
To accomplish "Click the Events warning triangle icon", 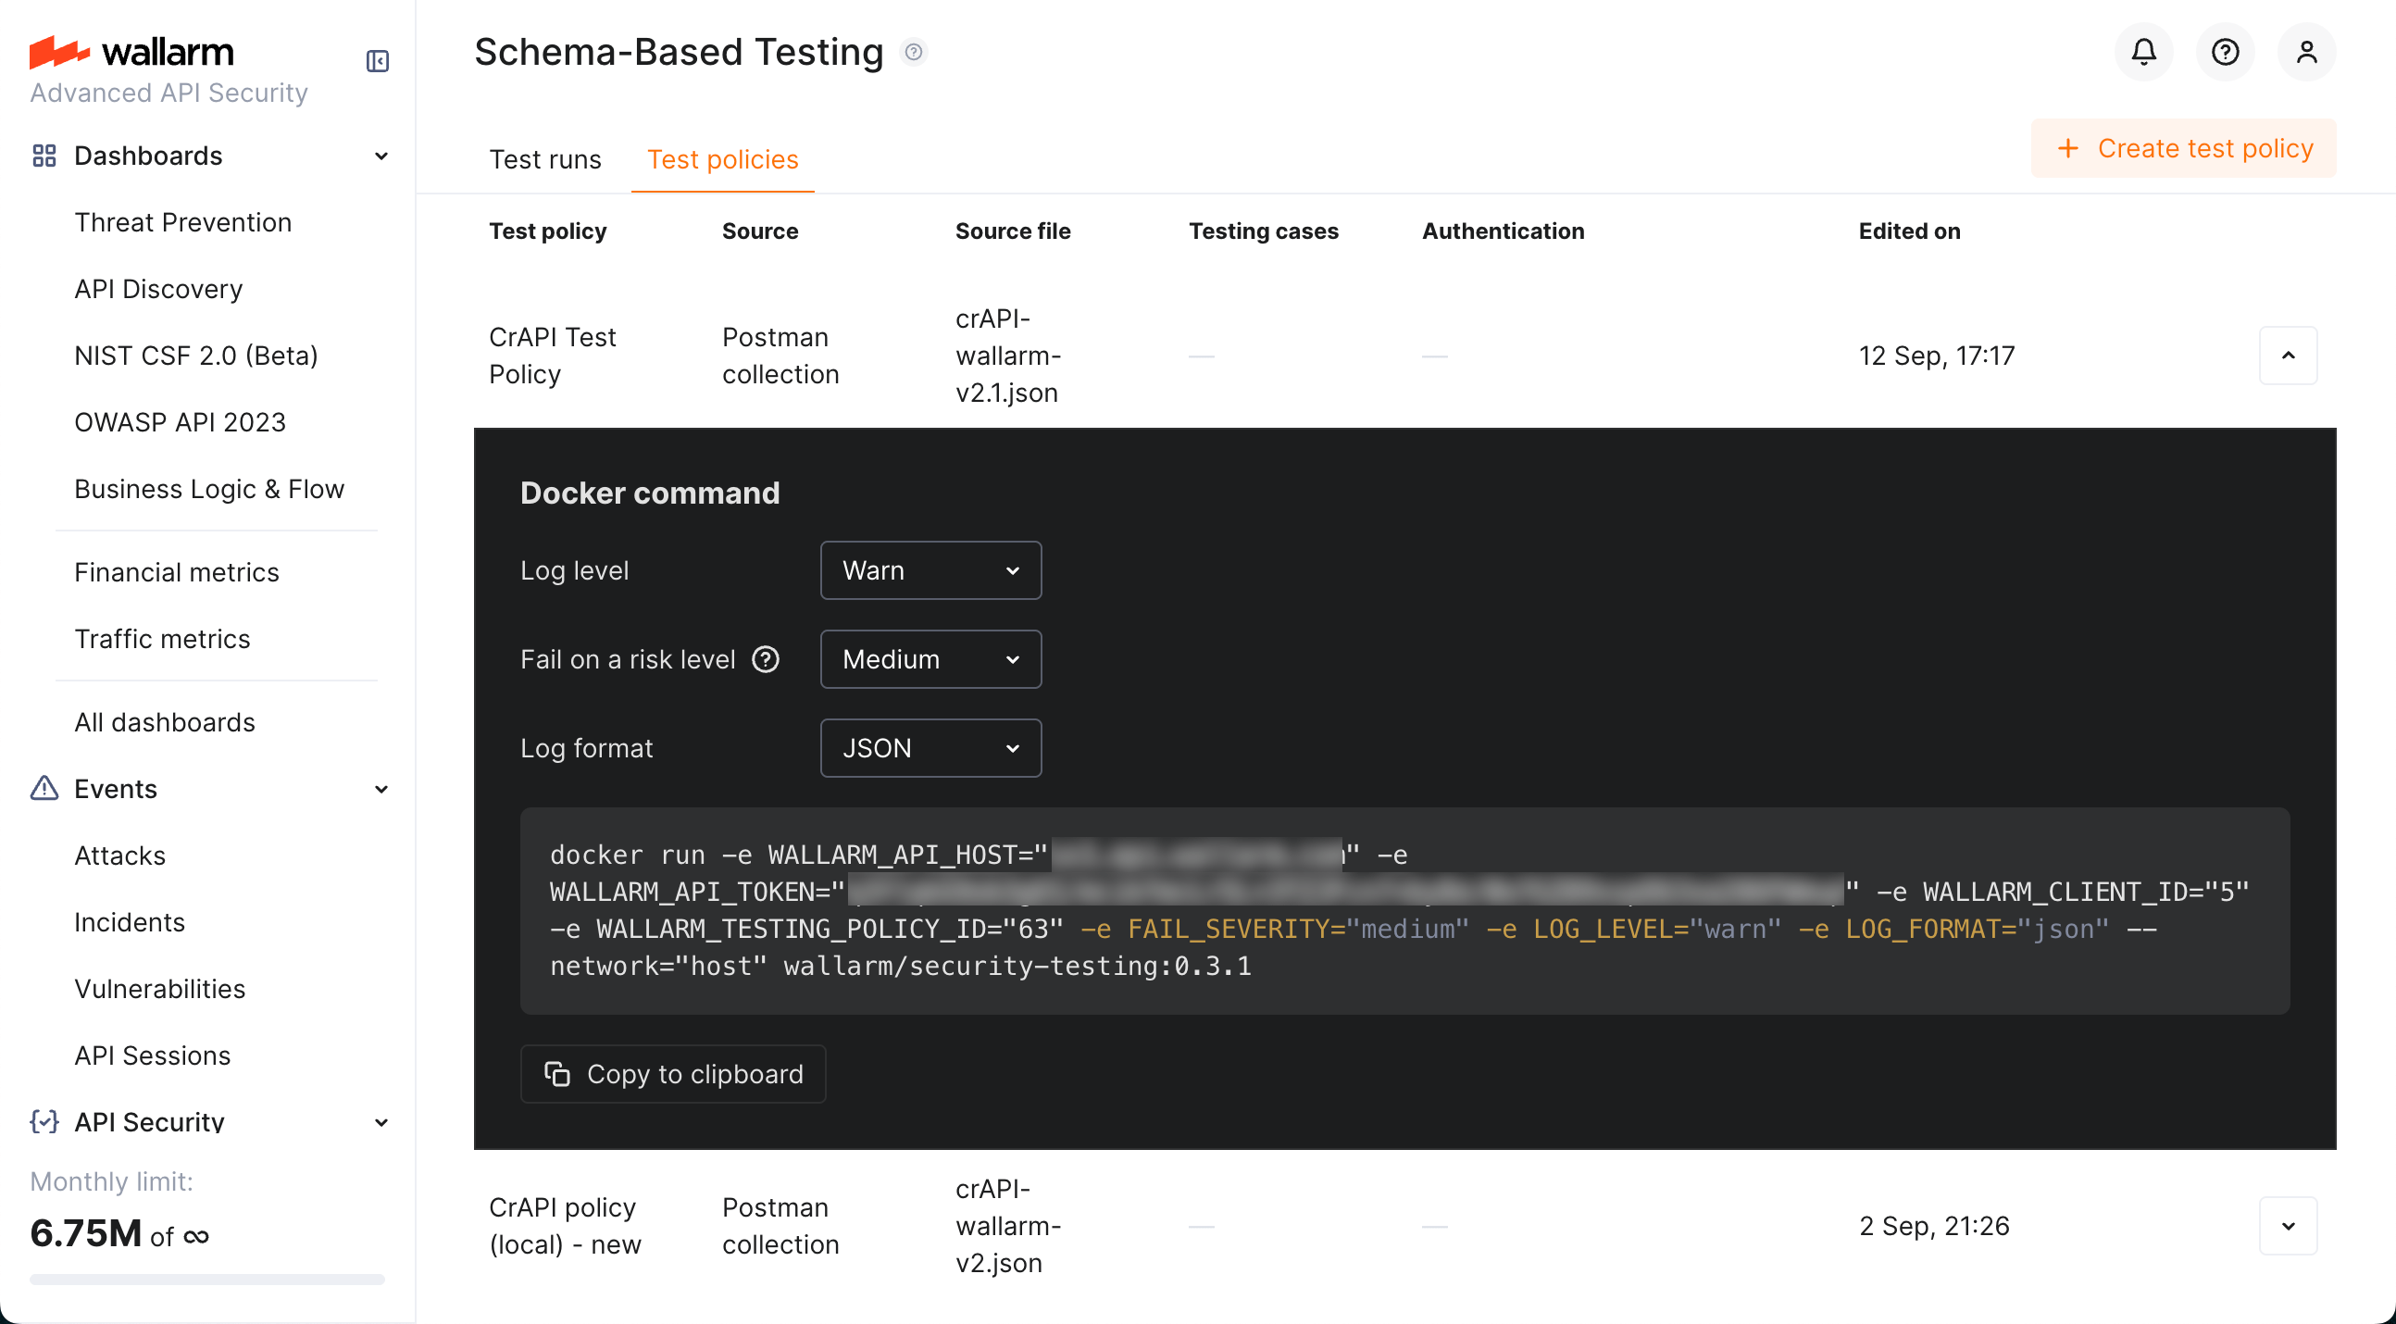I will click(43, 788).
